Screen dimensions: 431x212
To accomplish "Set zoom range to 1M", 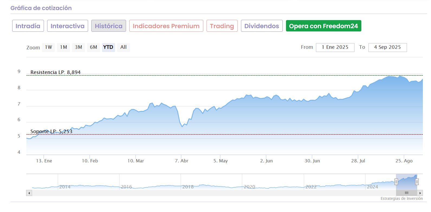I will click(63, 47).
